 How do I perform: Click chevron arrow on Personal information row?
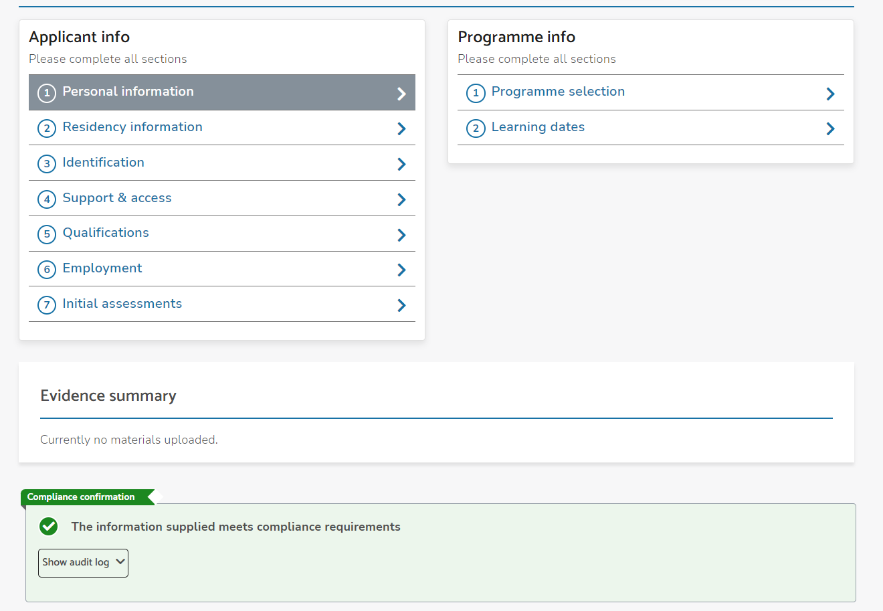(x=401, y=94)
